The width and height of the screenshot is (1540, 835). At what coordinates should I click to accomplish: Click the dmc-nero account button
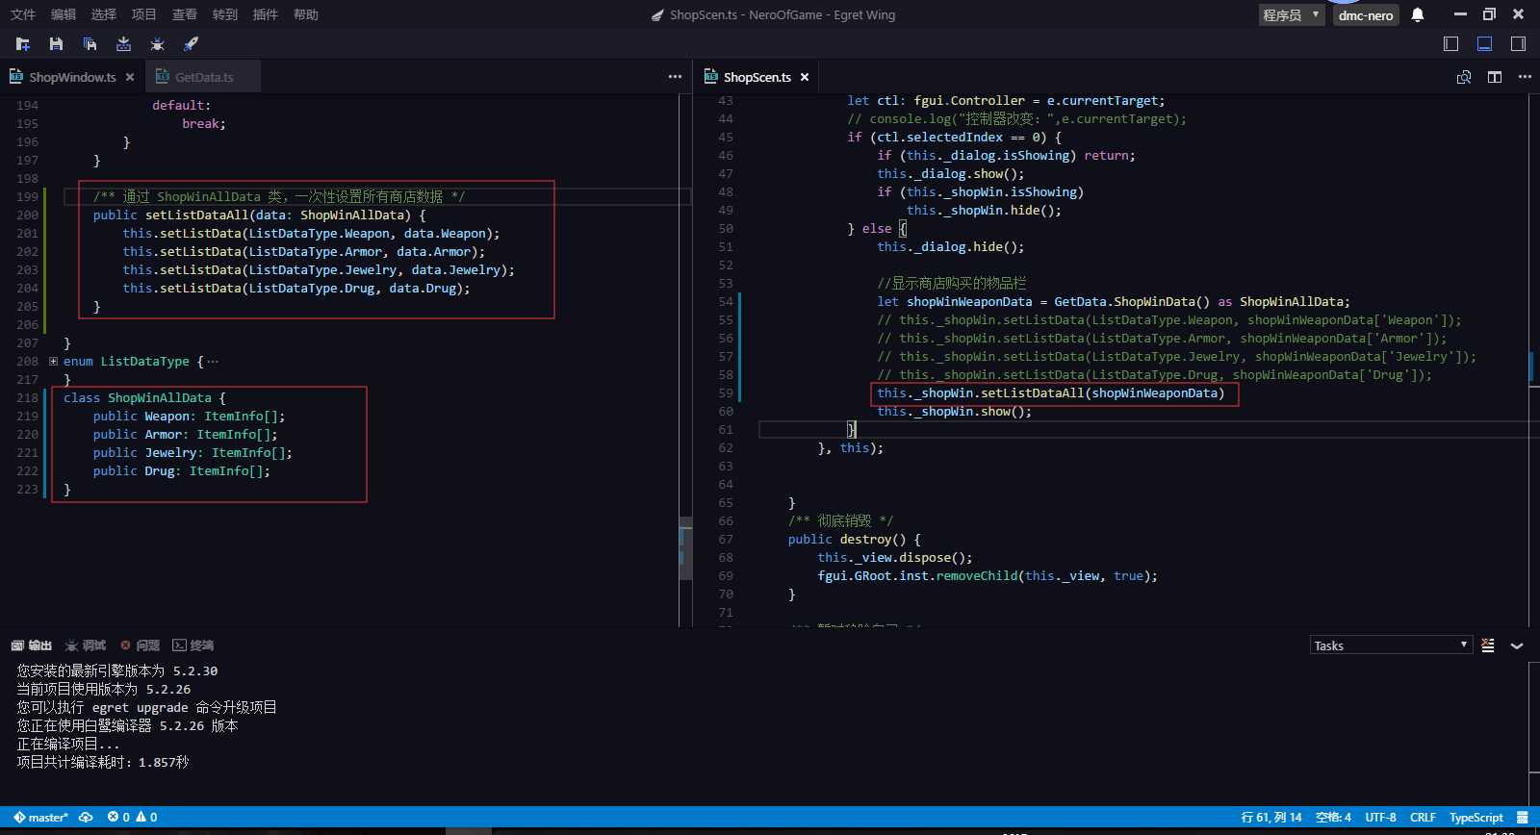point(1366,14)
